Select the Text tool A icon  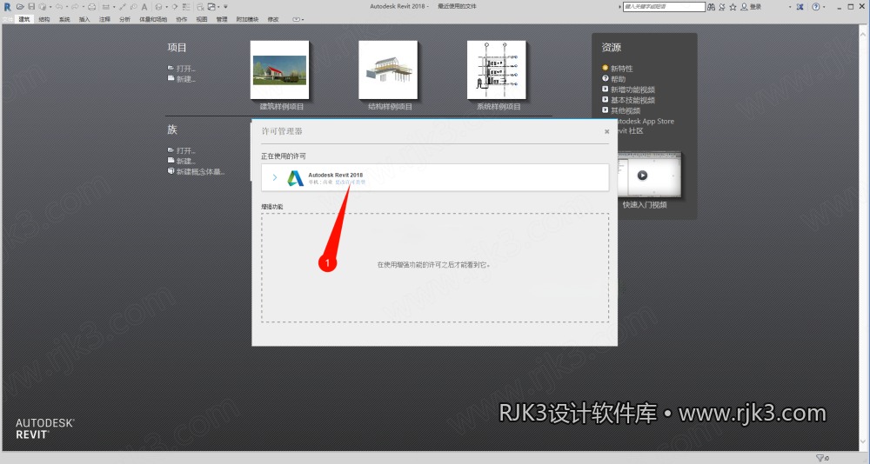[144, 7]
